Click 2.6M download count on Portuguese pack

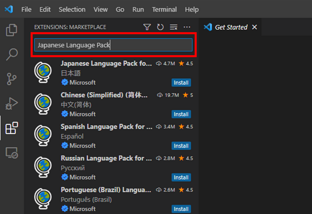point(165,190)
